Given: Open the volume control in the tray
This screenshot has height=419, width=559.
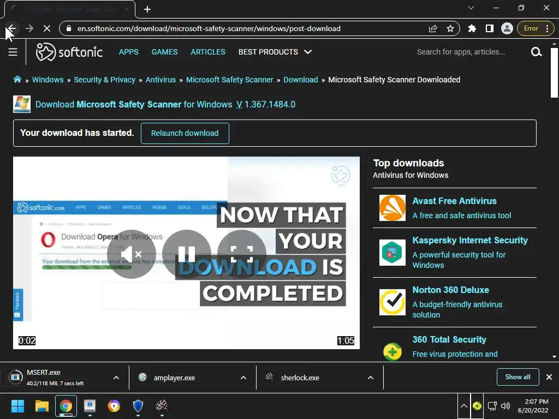Looking at the screenshot, I should [x=506, y=406].
